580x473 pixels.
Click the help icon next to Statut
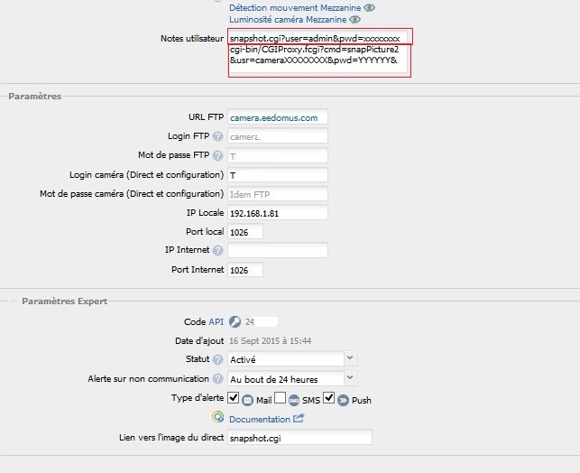(217, 359)
